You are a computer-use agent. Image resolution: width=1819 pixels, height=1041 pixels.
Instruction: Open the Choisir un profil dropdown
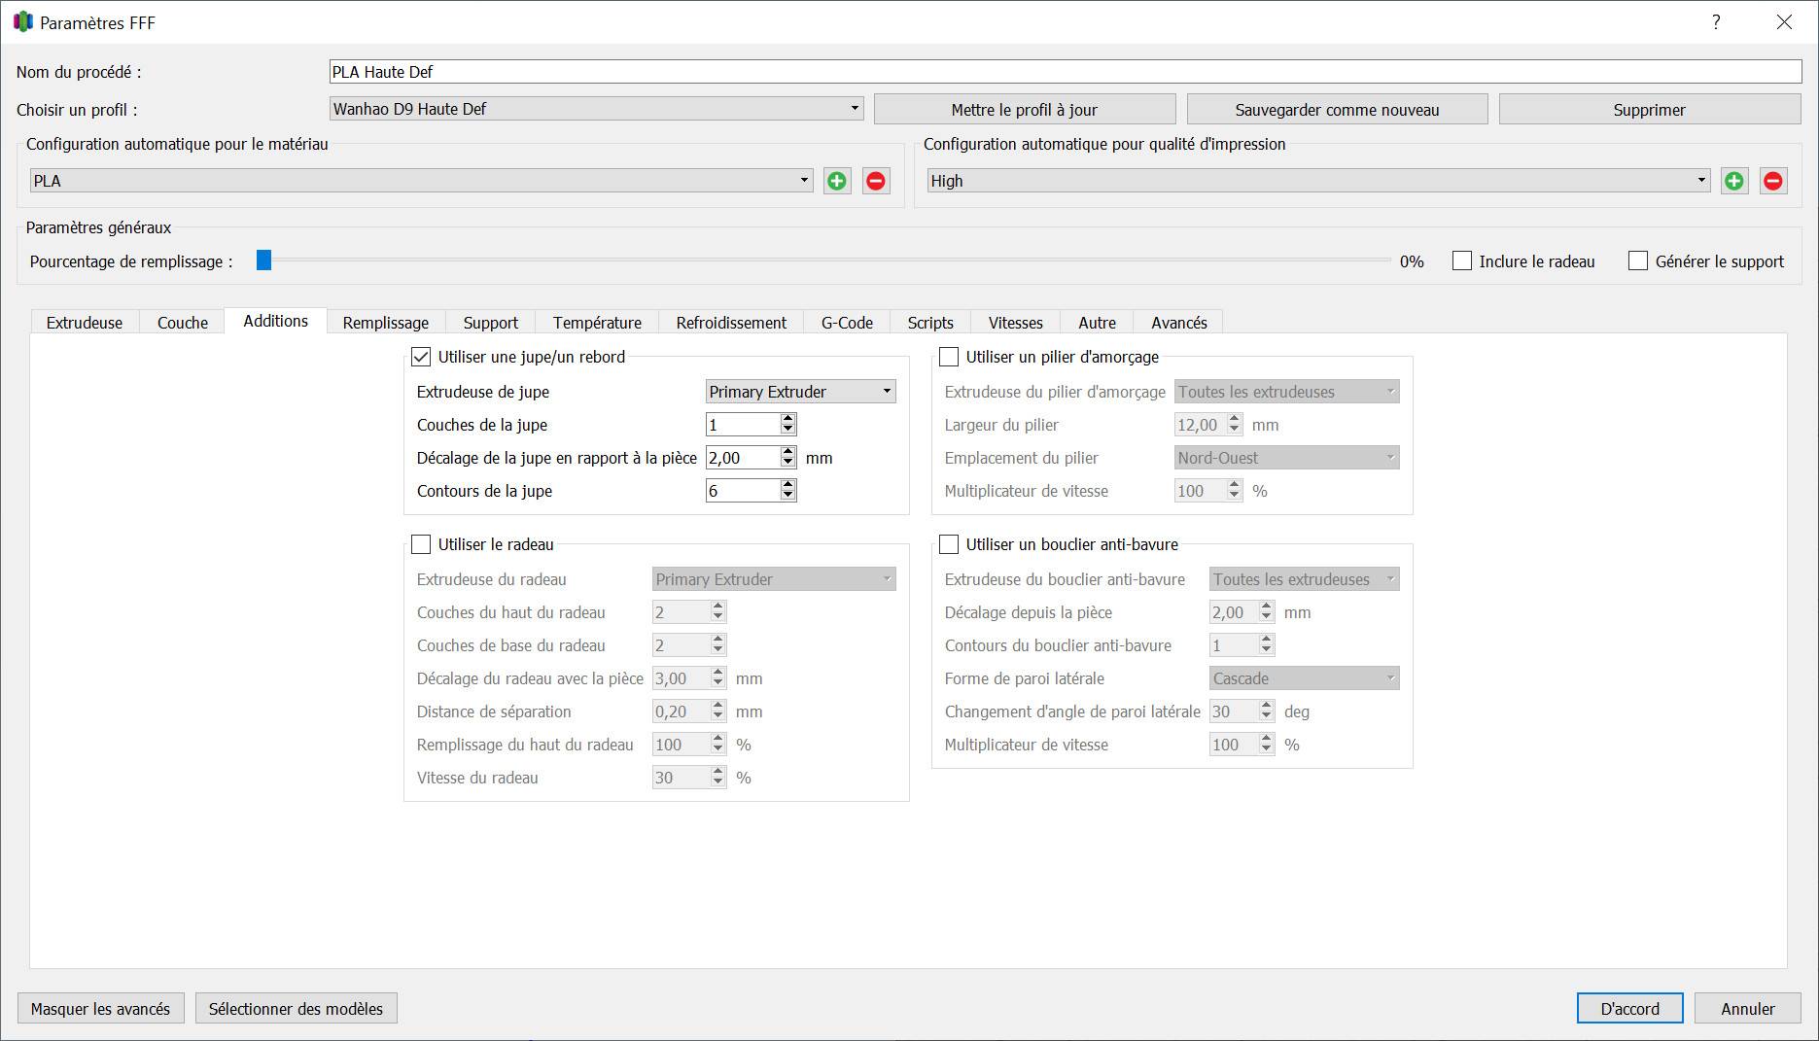[x=596, y=109]
